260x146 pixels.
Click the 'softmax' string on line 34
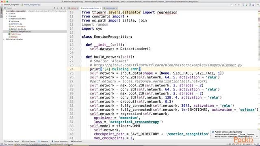[247, 110]
